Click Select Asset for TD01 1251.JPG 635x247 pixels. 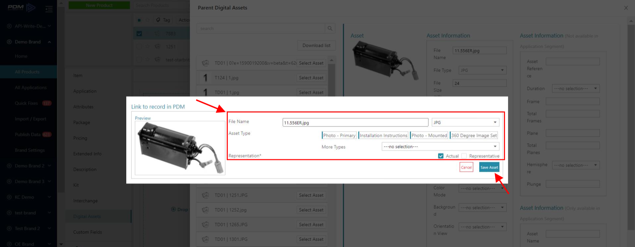(x=311, y=195)
